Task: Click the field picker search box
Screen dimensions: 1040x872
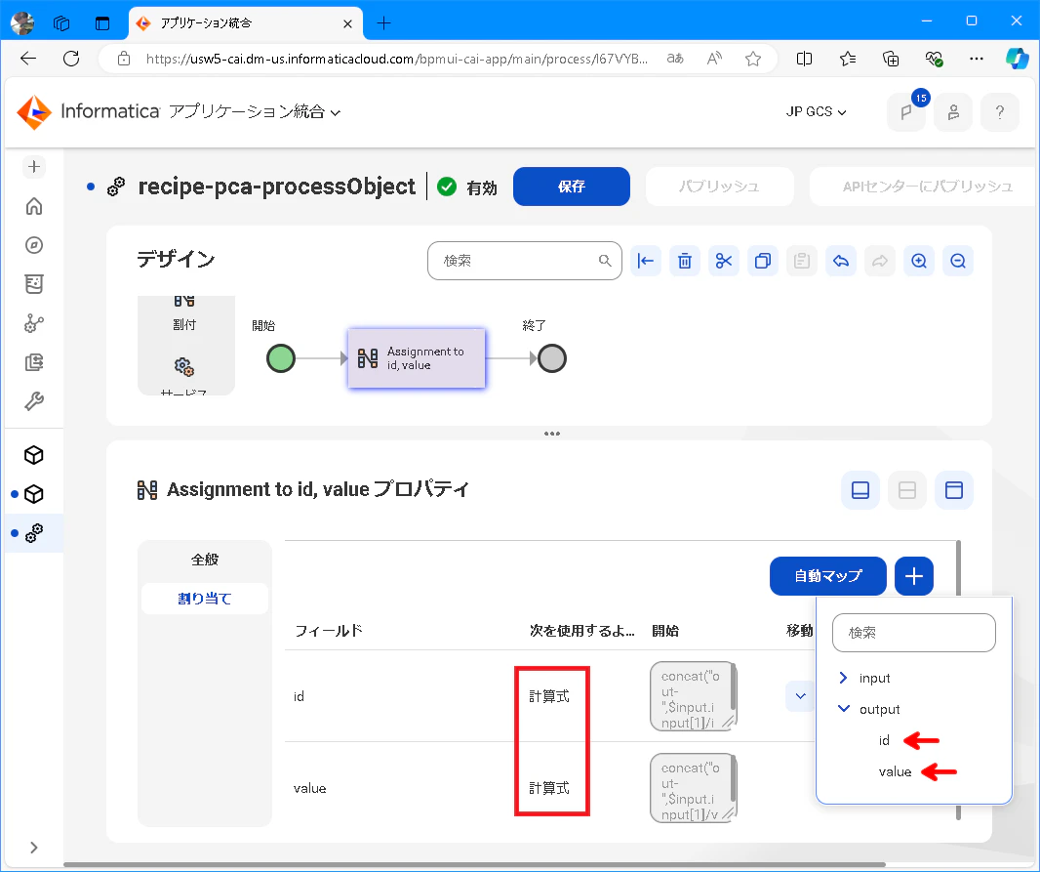Action: coord(914,633)
